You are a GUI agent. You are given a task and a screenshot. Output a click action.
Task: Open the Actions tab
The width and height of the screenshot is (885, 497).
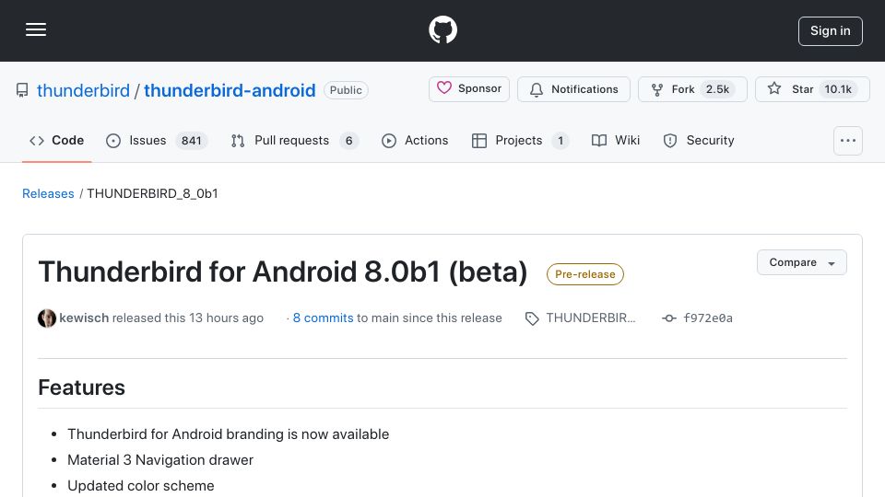coord(415,140)
